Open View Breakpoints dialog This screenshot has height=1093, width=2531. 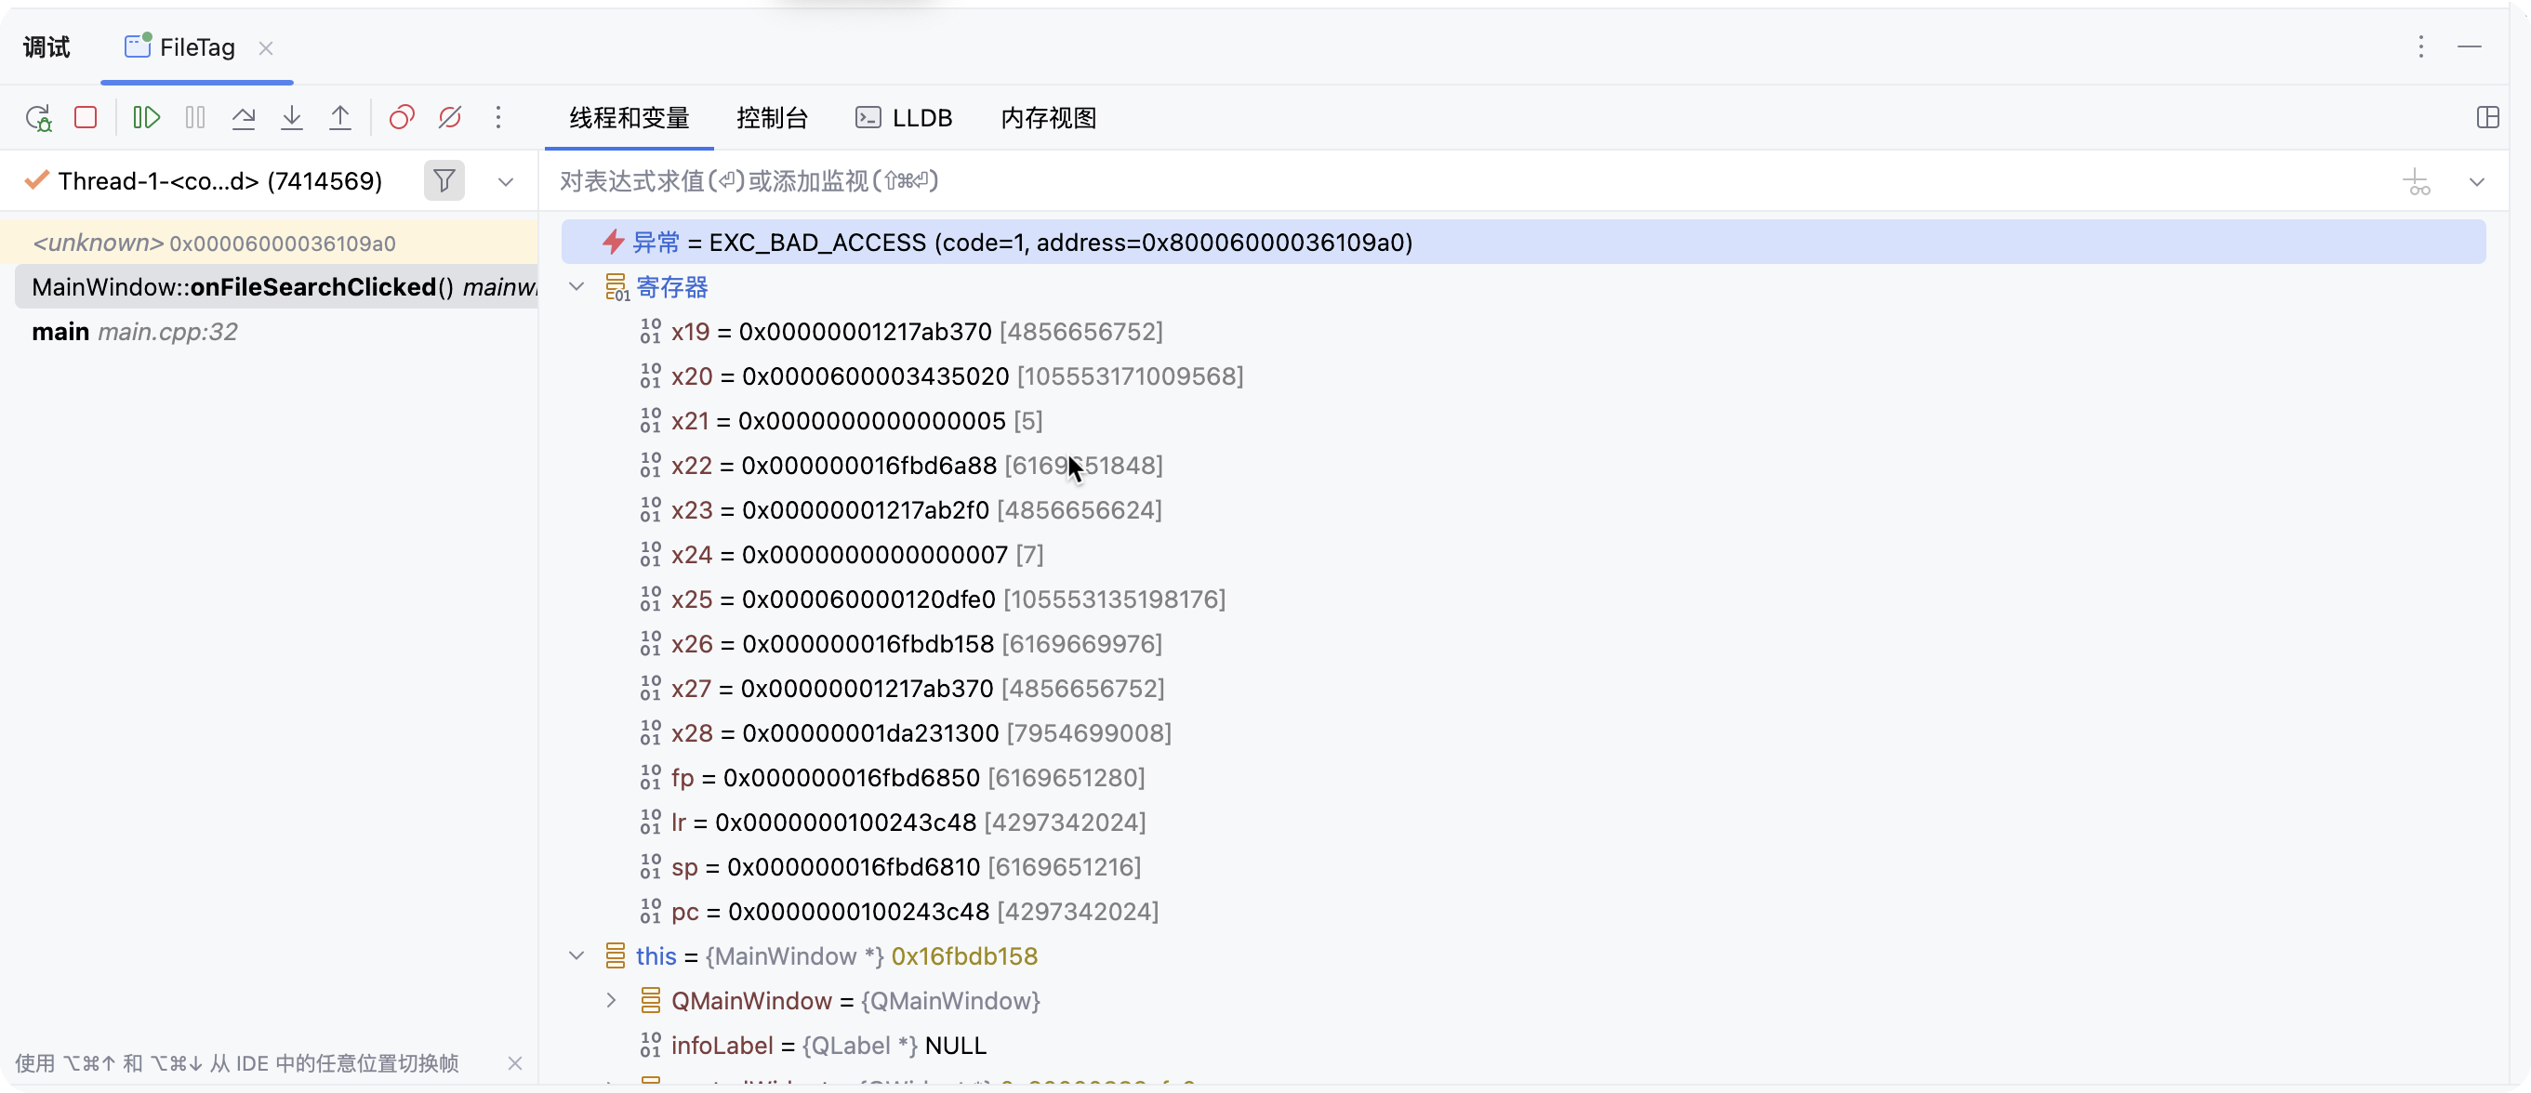coord(402,118)
